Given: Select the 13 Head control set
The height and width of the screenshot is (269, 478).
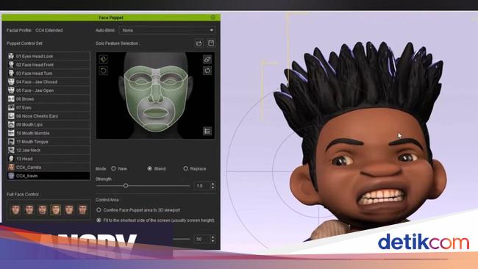Looking at the screenshot, I should point(49,159).
